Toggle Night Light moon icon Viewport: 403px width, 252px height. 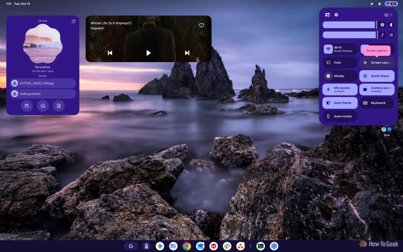391,25
